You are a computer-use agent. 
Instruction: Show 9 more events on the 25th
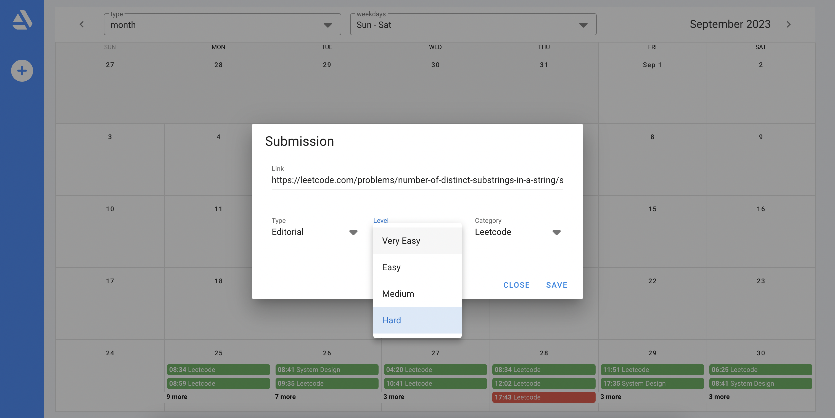pyautogui.click(x=177, y=397)
